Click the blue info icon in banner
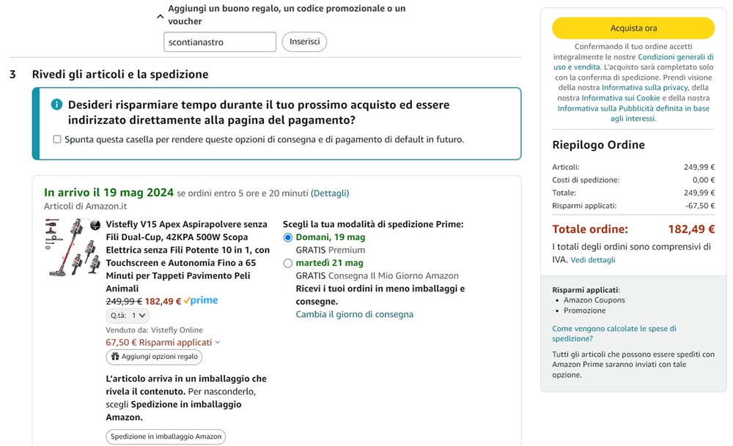Image resolution: width=733 pixels, height=446 pixels. pos(56,105)
